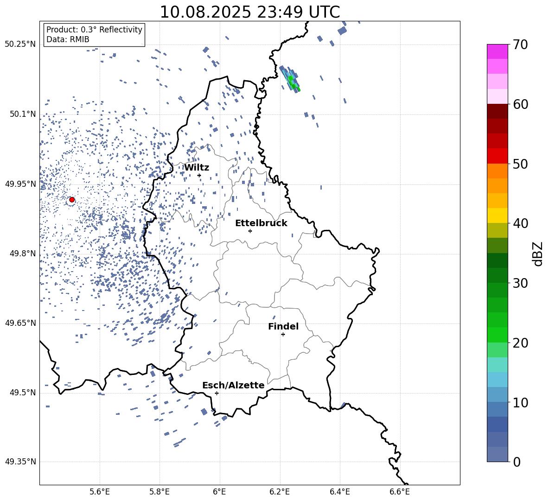This screenshot has width=549, height=501.
Task: Click the colorbar 'dBZ' axis label
Action: coord(538,254)
